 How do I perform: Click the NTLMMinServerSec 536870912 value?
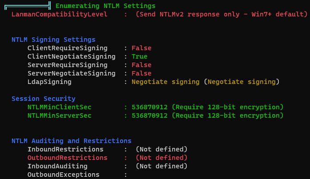tap(149, 115)
